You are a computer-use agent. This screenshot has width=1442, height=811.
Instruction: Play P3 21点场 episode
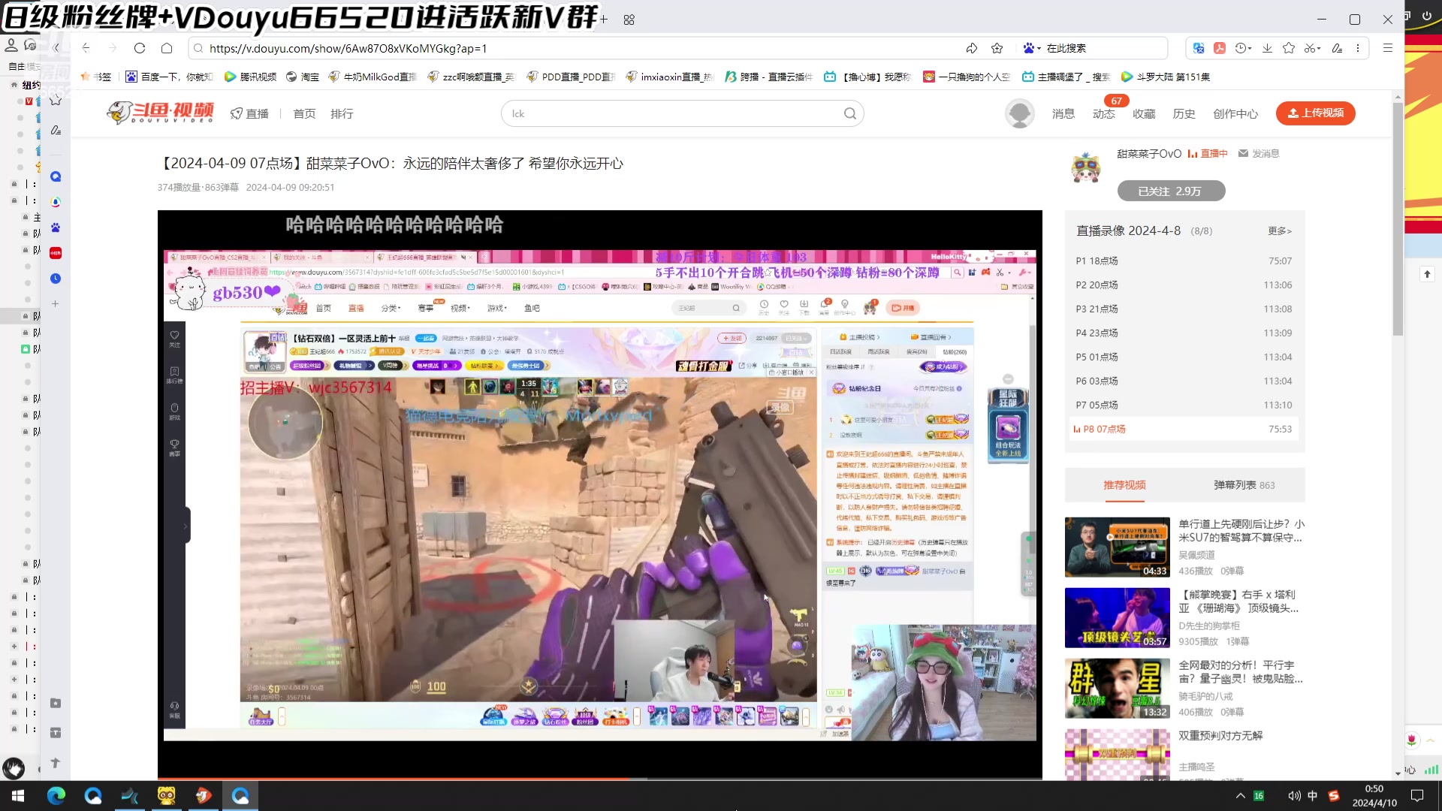pos(1184,309)
